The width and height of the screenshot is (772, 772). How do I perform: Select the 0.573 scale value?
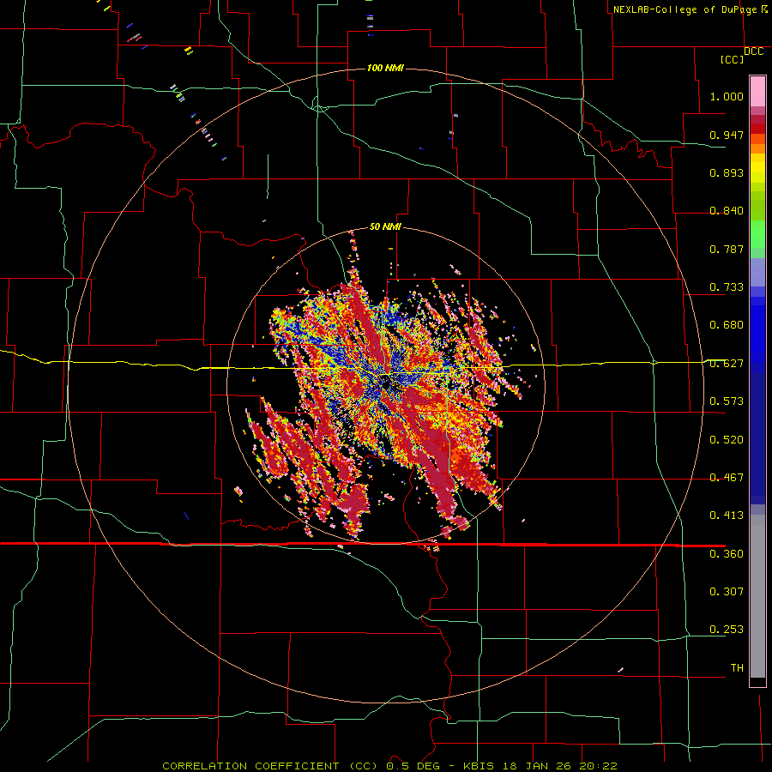[727, 401]
